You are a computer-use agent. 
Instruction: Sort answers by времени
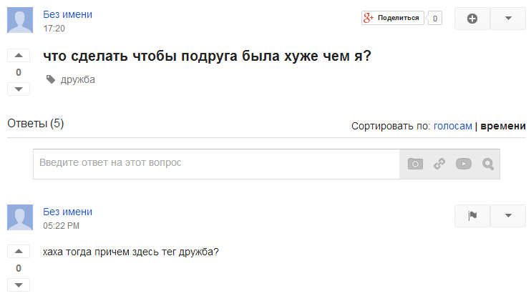[x=503, y=126]
